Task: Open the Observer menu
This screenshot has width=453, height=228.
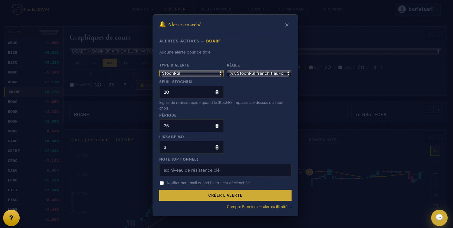Action: (x=177, y=9)
